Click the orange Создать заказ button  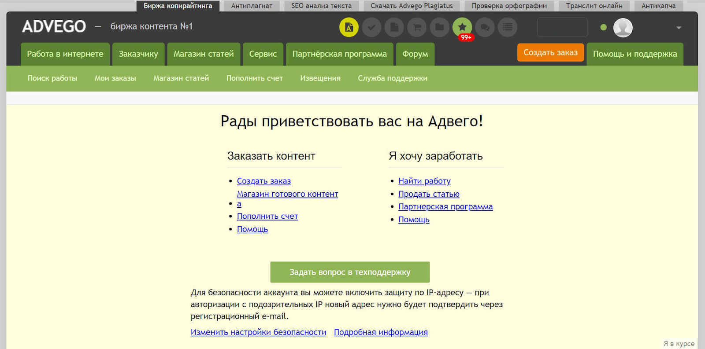click(x=550, y=52)
